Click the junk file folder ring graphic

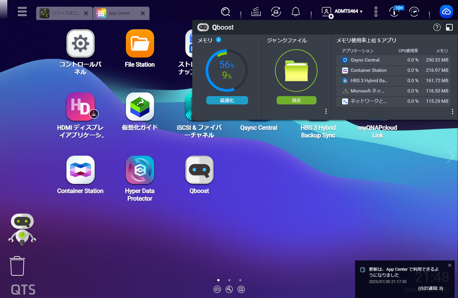pyautogui.click(x=296, y=71)
